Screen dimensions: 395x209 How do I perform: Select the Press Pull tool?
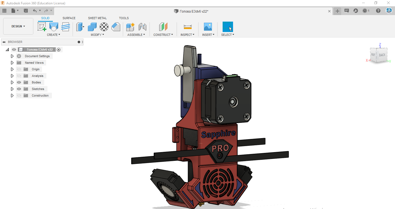[80, 27]
